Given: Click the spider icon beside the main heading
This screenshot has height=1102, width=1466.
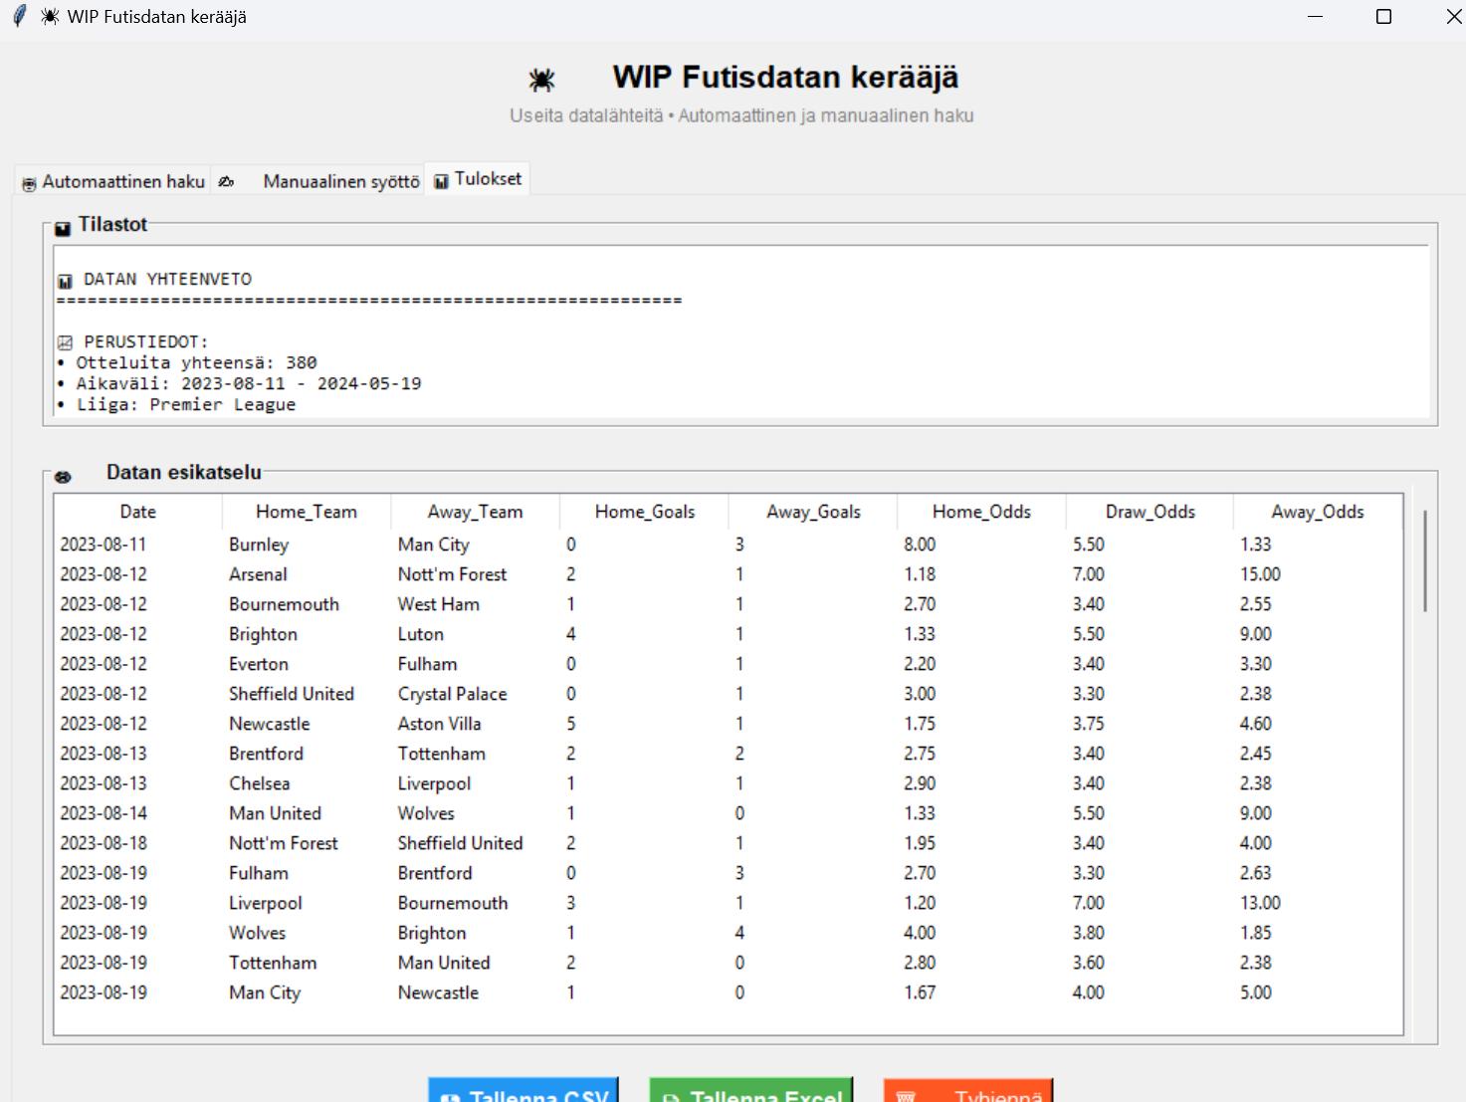Looking at the screenshot, I should point(541,80).
